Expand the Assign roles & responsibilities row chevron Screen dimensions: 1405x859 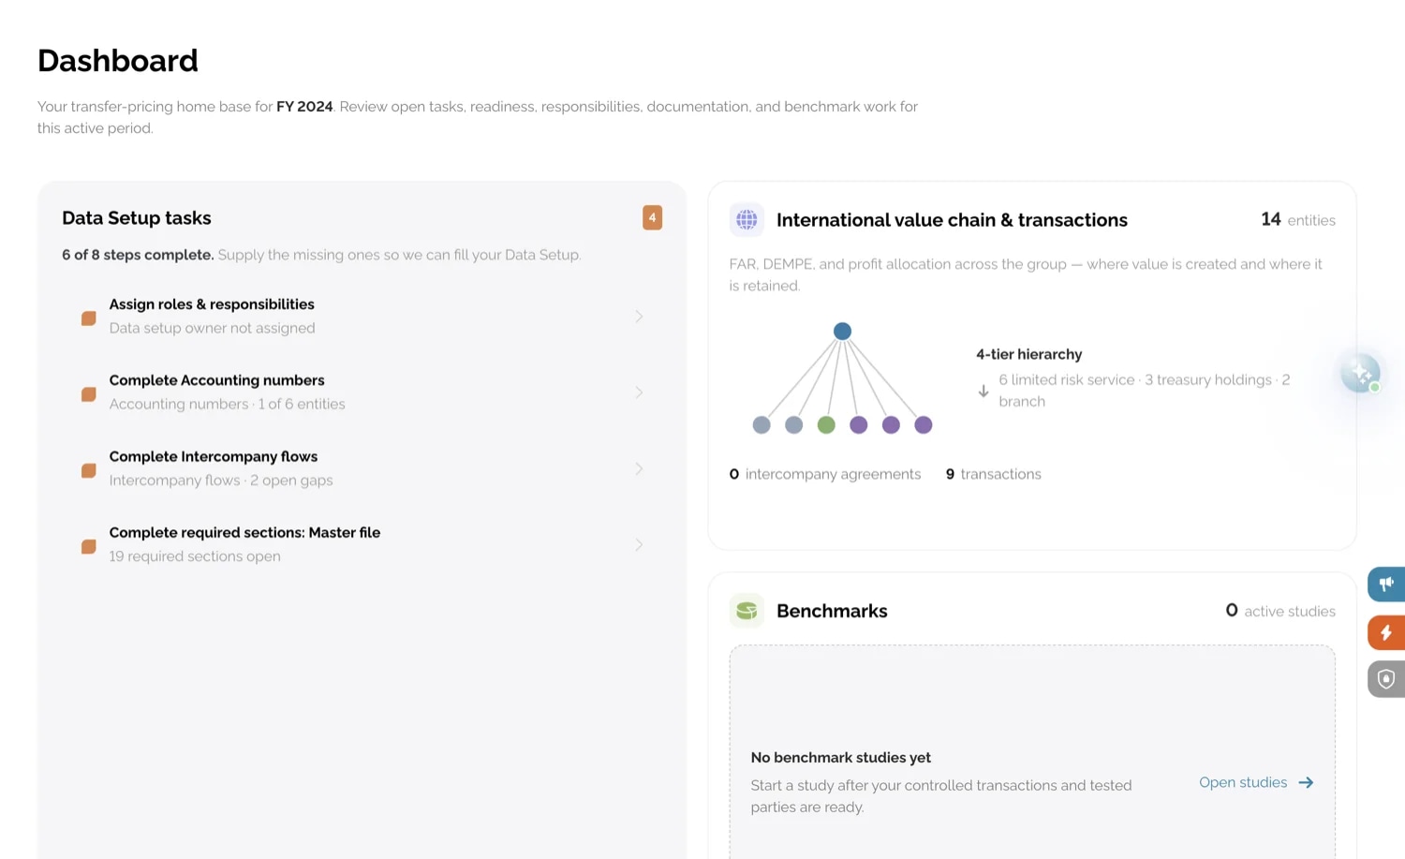pyautogui.click(x=639, y=317)
